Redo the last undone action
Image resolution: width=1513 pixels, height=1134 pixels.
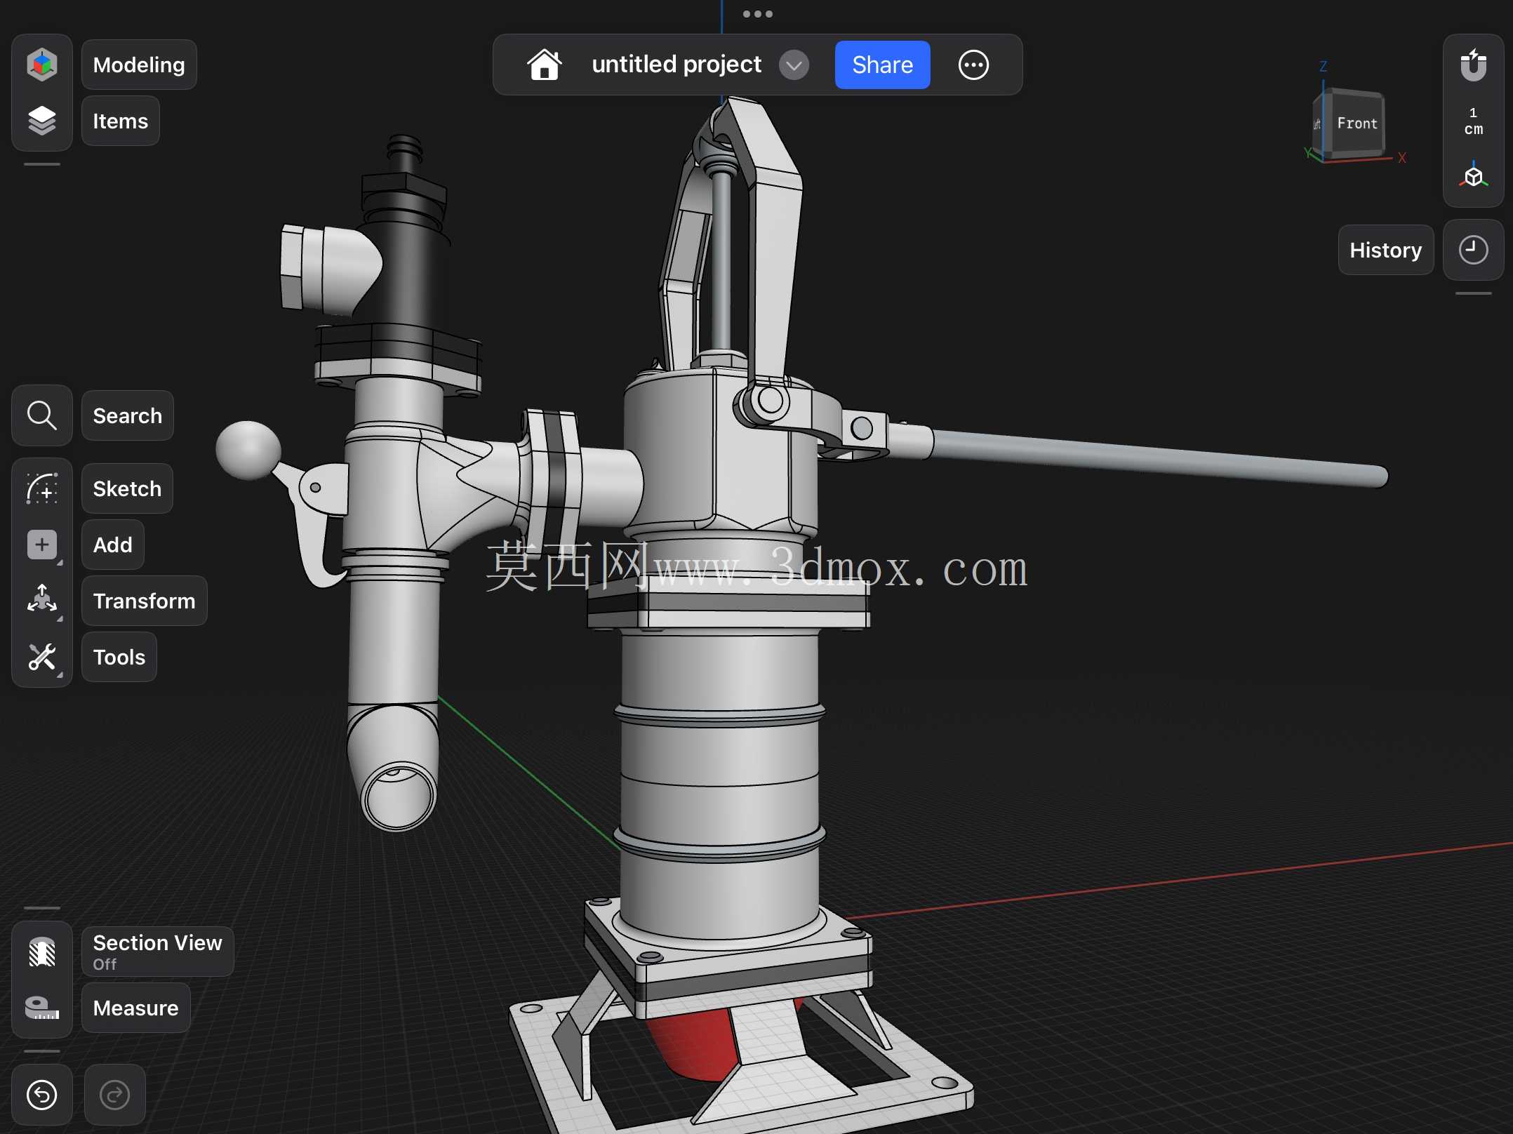pos(115,1095)
